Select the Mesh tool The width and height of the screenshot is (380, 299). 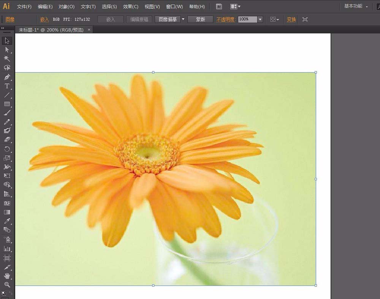click(7, 203)
